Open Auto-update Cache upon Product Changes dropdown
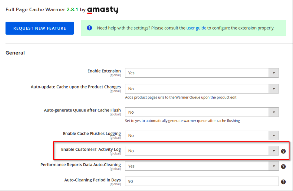 (x=202, y=89)
